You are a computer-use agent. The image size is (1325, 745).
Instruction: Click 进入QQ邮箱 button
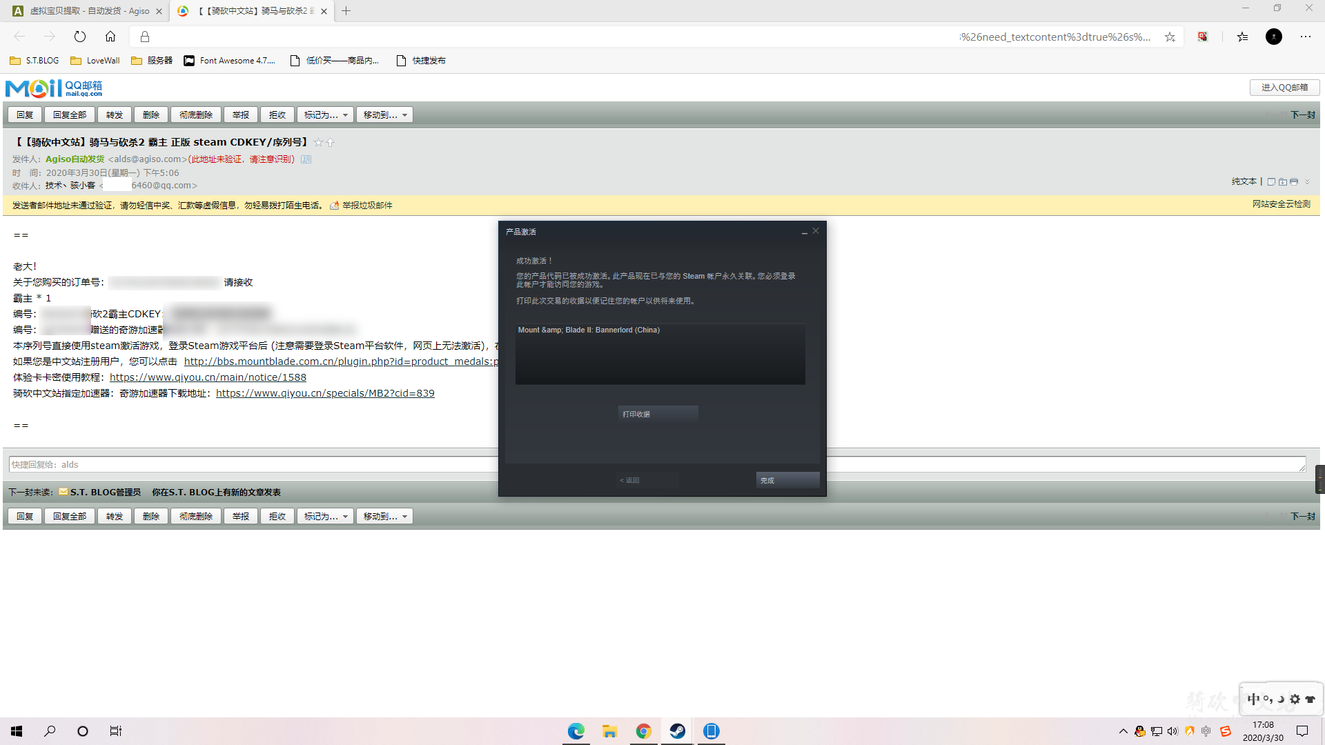click(x=1284, y=88)
